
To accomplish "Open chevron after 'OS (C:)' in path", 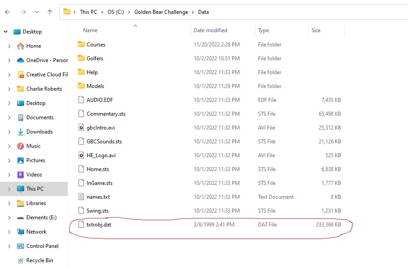I will [x=129, y=12].
